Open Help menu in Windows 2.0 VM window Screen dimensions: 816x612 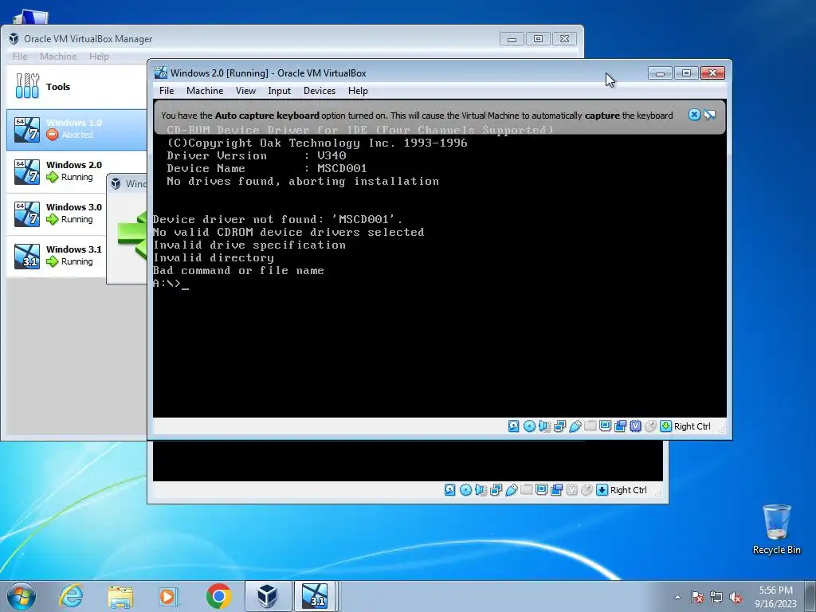pos(358,91)
